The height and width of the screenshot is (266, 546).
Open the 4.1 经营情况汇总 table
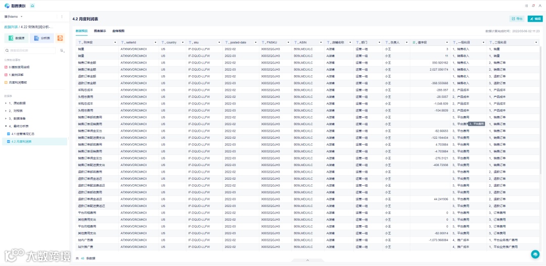coord(21,134)
